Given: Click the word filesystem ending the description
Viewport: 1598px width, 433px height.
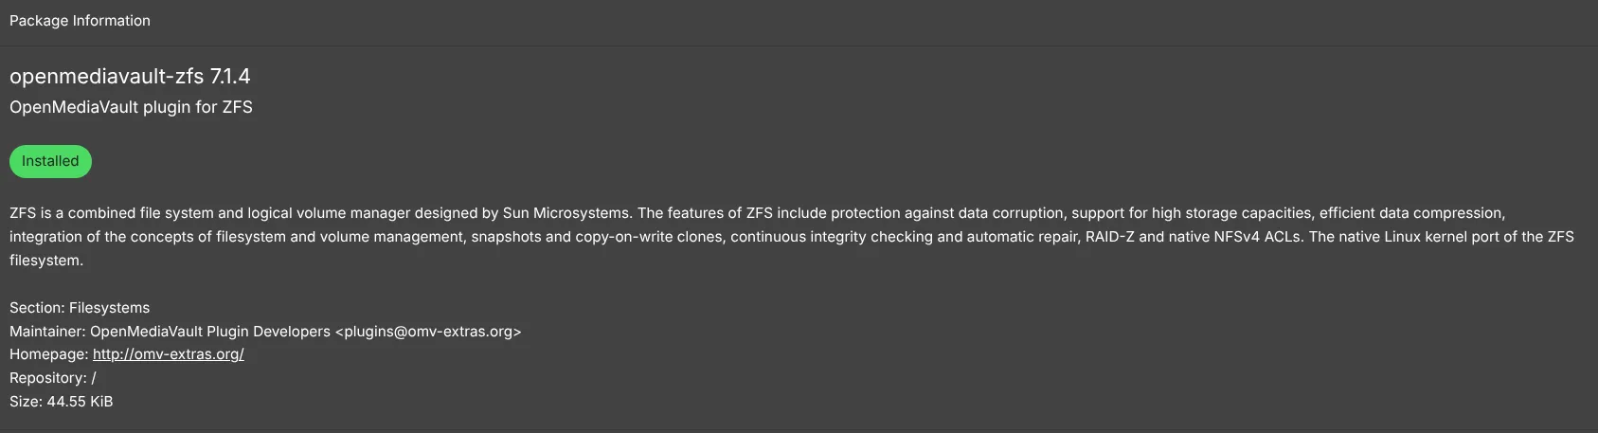Looking at the screenshot, I should pos(45,261).
